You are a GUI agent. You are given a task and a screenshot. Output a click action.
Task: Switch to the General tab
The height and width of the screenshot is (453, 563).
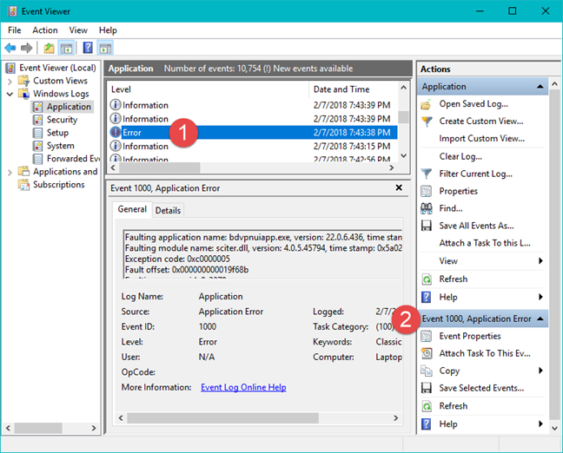pos(132,209)
